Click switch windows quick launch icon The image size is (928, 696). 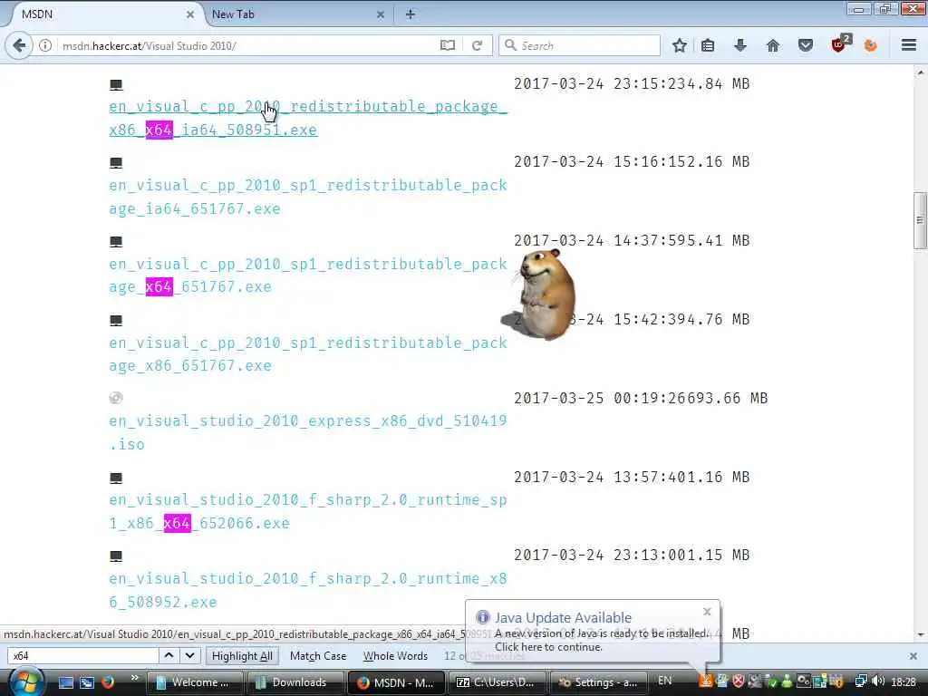click(86, 682)
